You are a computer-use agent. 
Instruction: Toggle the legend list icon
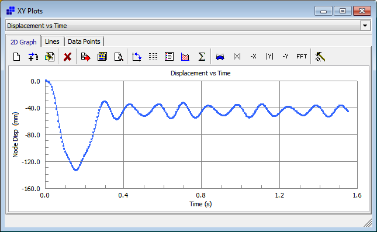point(169,57)
